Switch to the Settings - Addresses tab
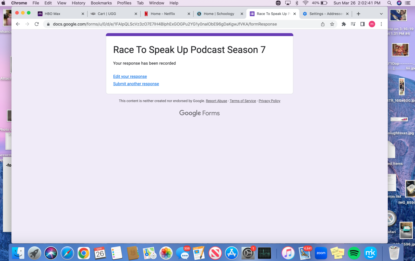Image resolution: width=415 pixels, height=261 pixels. click(x=326, y=14)
